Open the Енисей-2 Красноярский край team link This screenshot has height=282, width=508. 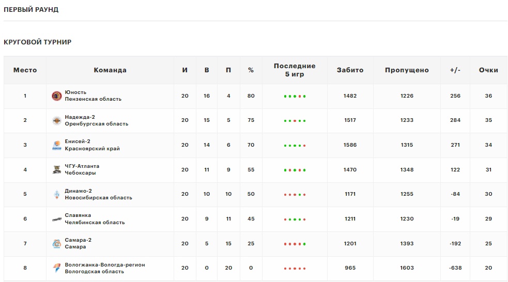pyautogui.click(x=93, y=145)
